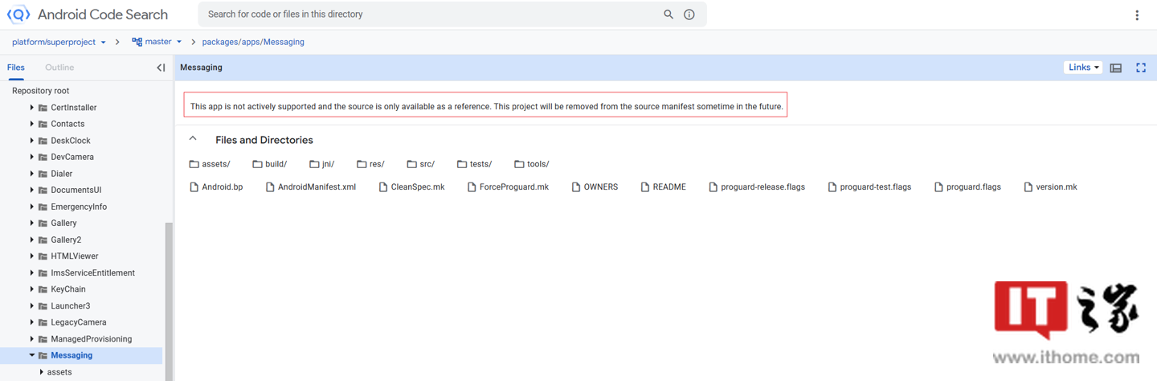This screenshot has height=381, width=1157.
Task: Click the AndroidManifest.xml file icon
Action: pyautogui.click(x=270, y=186)
